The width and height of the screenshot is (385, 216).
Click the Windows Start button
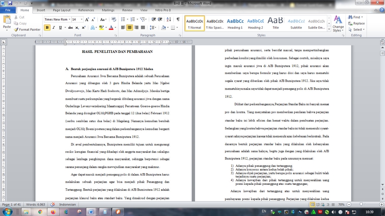pyautogui.click(x=7, y=212)
